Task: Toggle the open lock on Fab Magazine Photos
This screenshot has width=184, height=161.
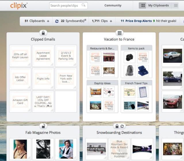Action: pos(43,126)
